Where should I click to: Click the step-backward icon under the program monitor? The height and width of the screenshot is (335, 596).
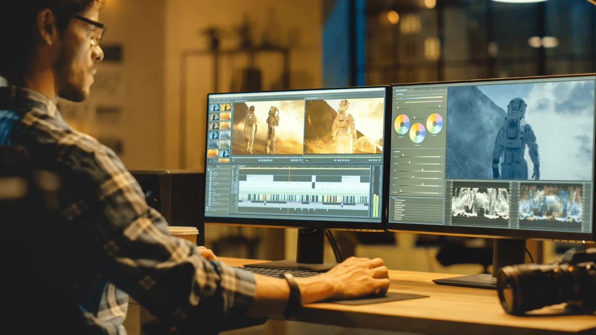coord(337,161)
